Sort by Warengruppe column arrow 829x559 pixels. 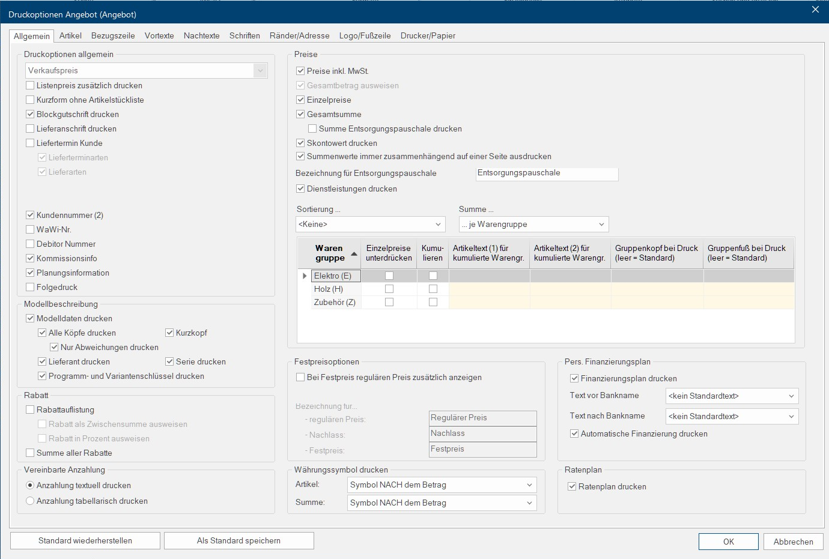click(x=354, y=254)
